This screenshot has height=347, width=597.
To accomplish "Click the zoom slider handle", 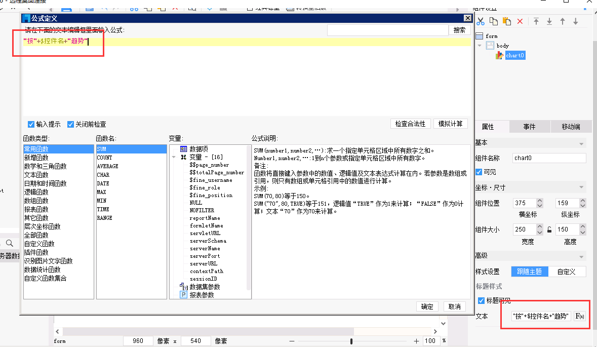I will (x=351, y=341).
